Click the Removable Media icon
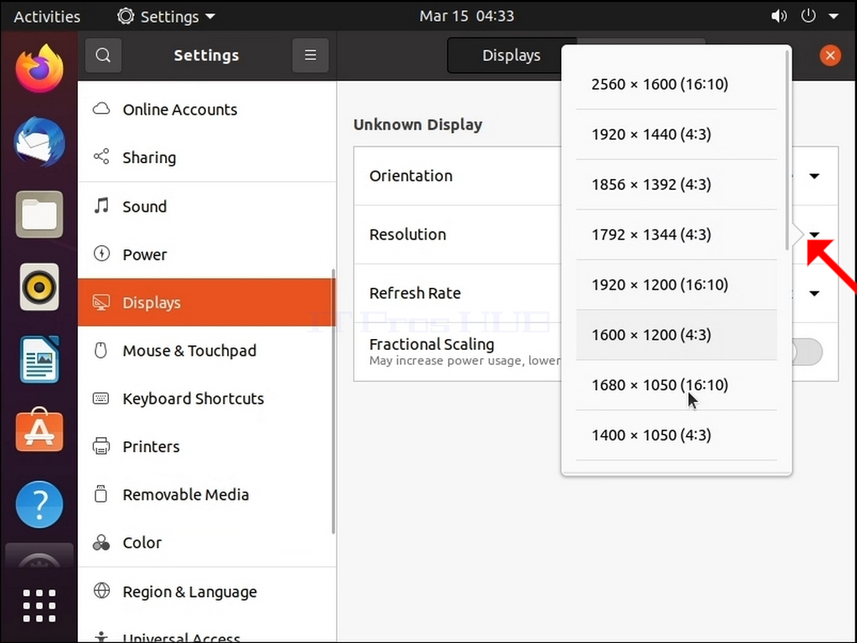Image resolution: width=857 pixels, height=643 pixels. 101,494
